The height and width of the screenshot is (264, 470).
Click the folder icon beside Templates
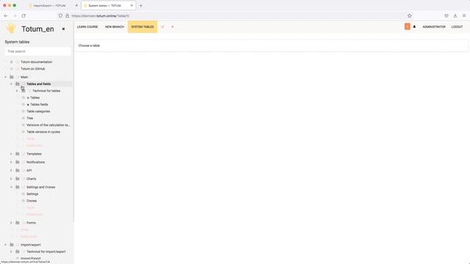[x=18, y=154]
